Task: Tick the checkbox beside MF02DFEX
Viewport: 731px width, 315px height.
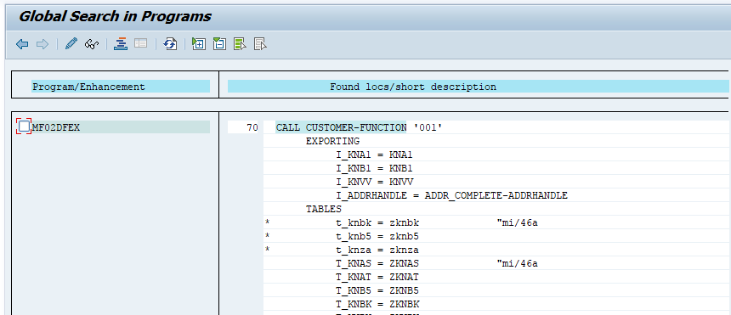Action: coord(25,127)
